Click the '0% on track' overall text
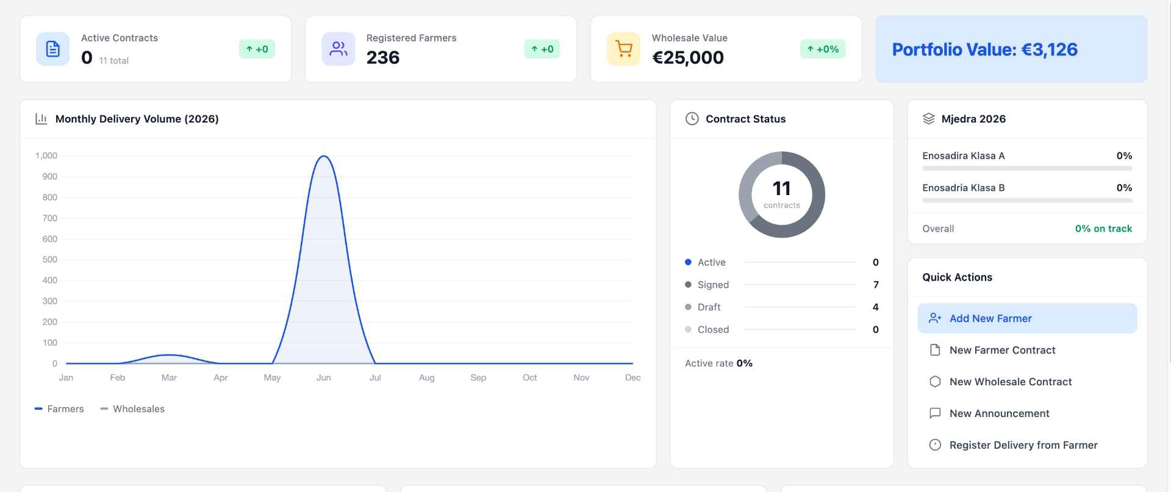 (1103, 229)
